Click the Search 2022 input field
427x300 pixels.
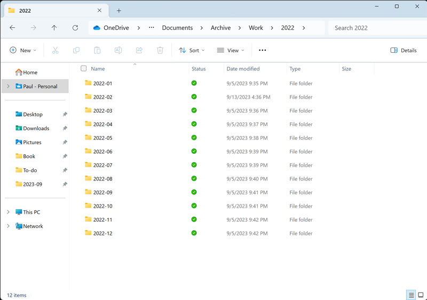[x=374, y=28]
